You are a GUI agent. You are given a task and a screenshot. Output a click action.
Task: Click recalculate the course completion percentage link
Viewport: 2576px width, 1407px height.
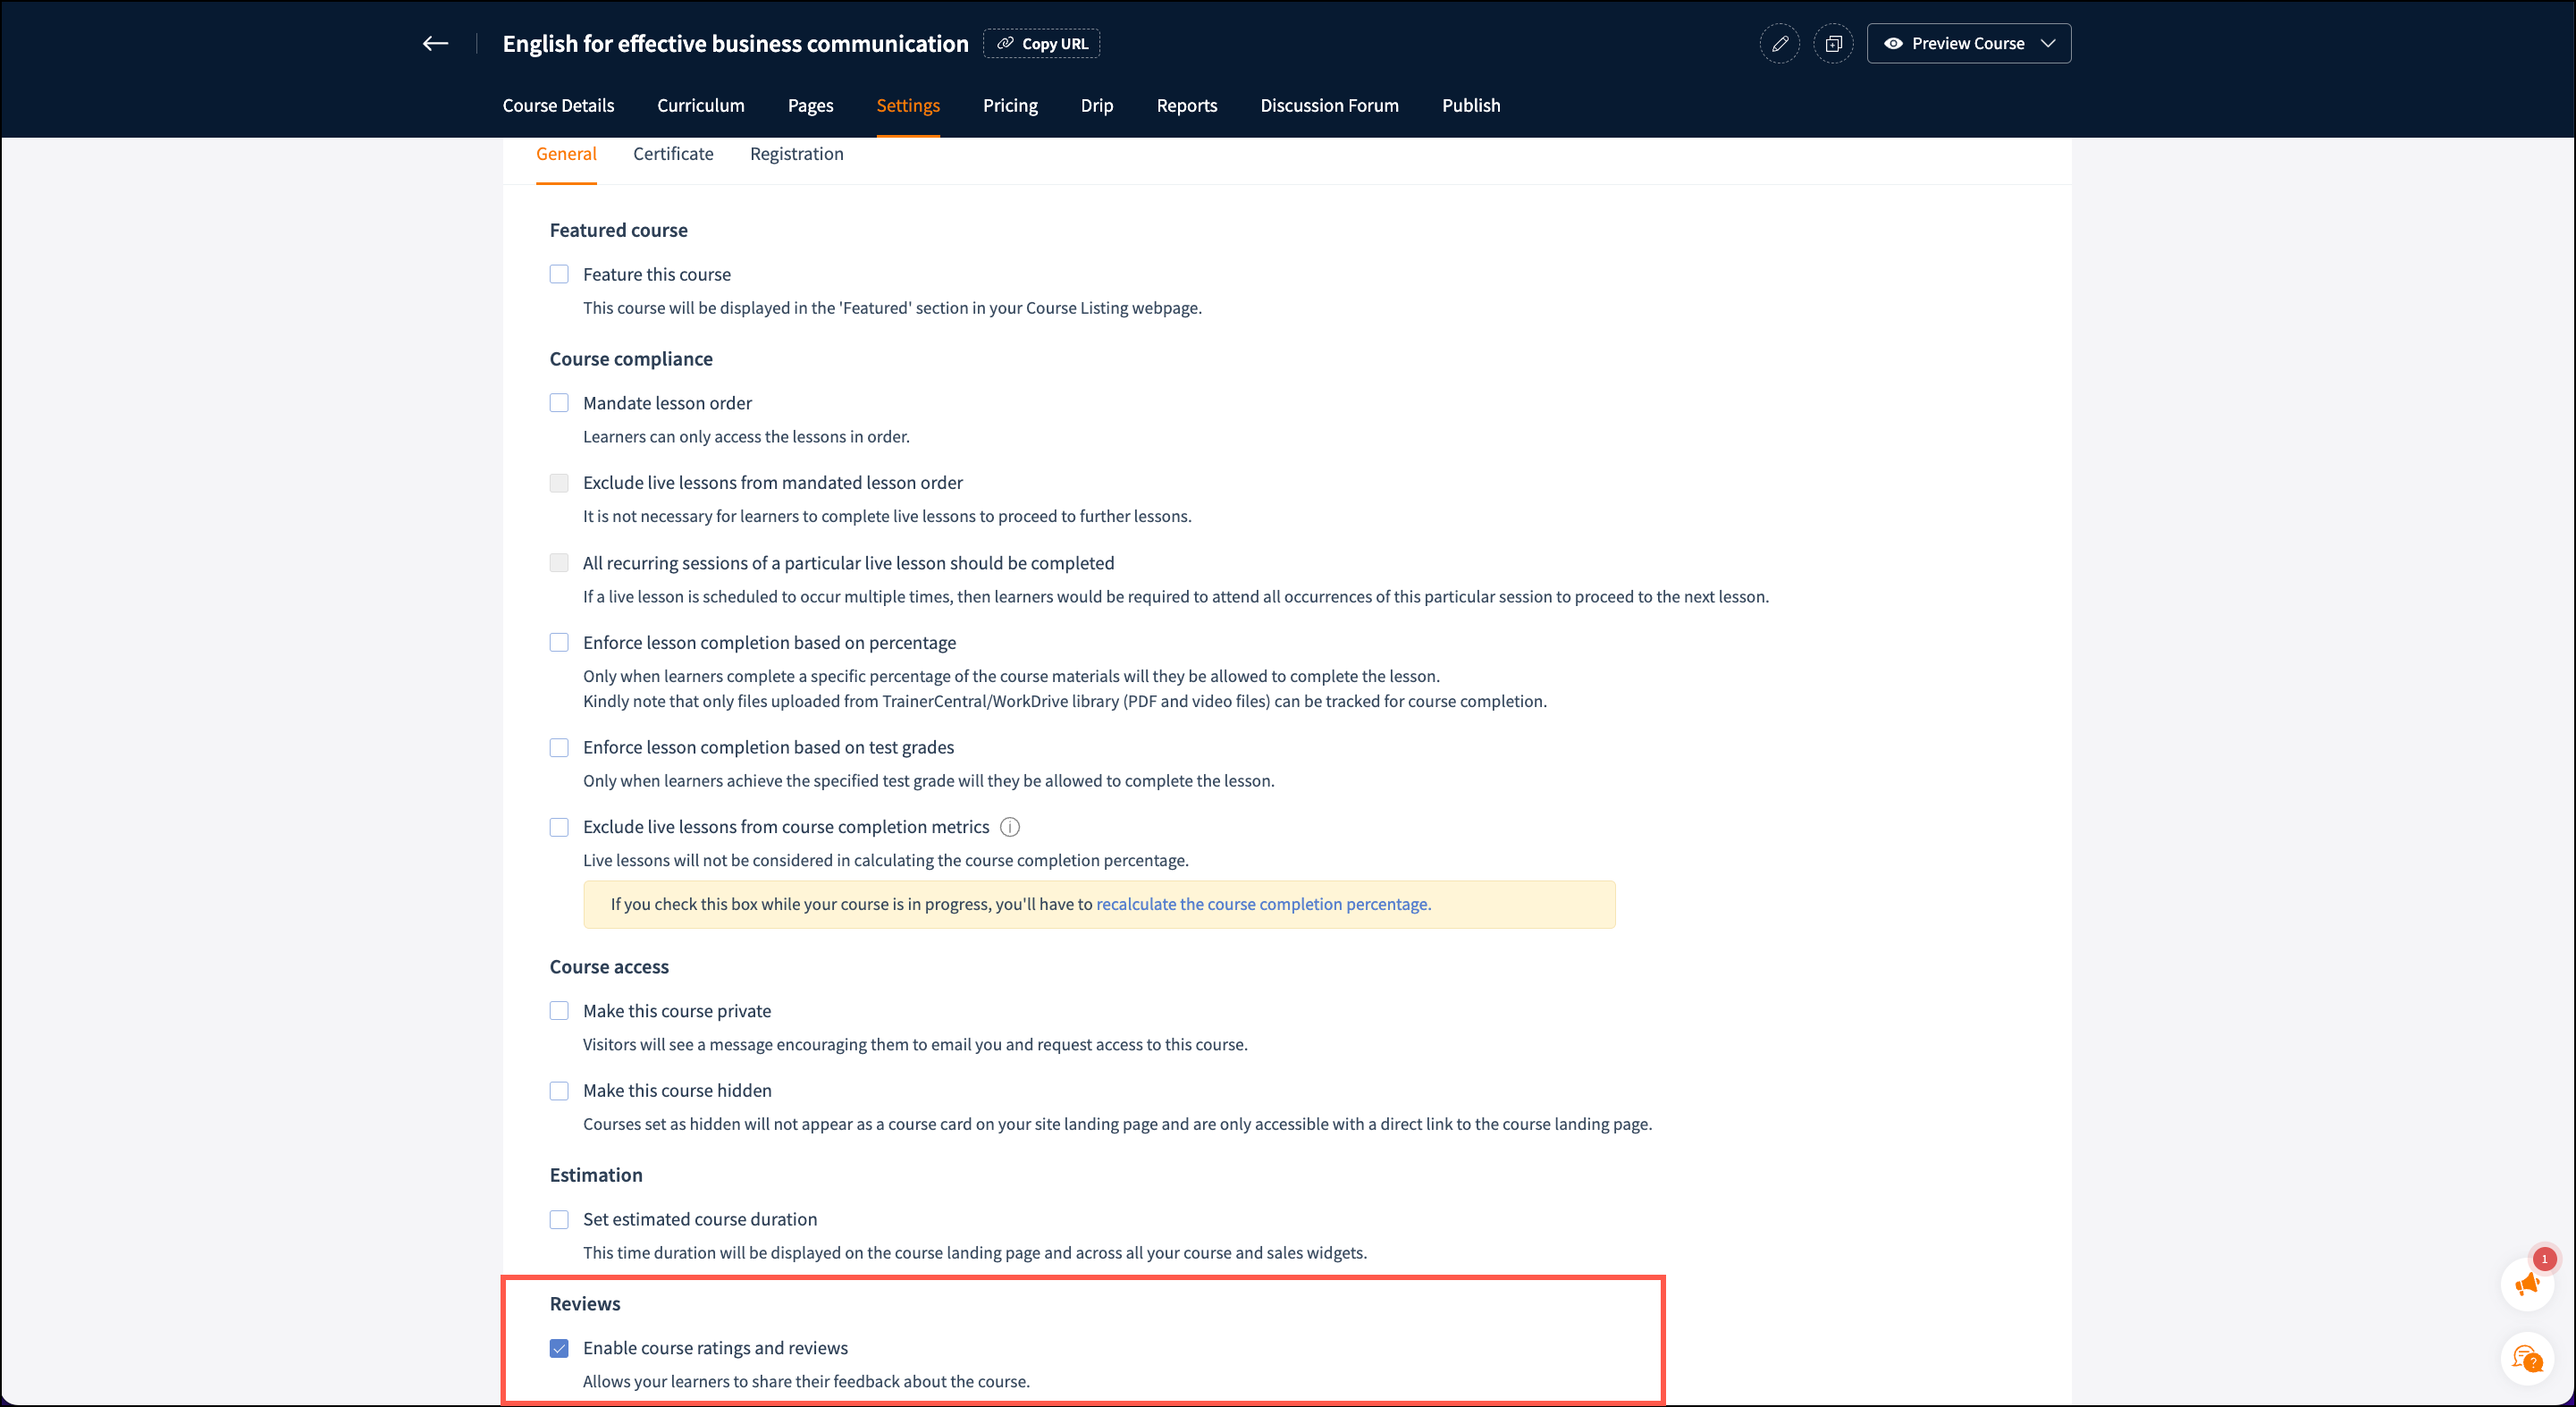pos(1263,904)
